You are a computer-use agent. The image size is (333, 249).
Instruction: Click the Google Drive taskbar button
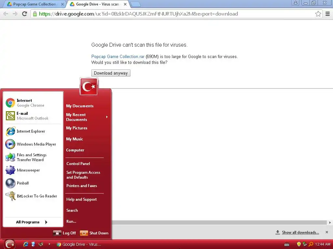[79, 244]
